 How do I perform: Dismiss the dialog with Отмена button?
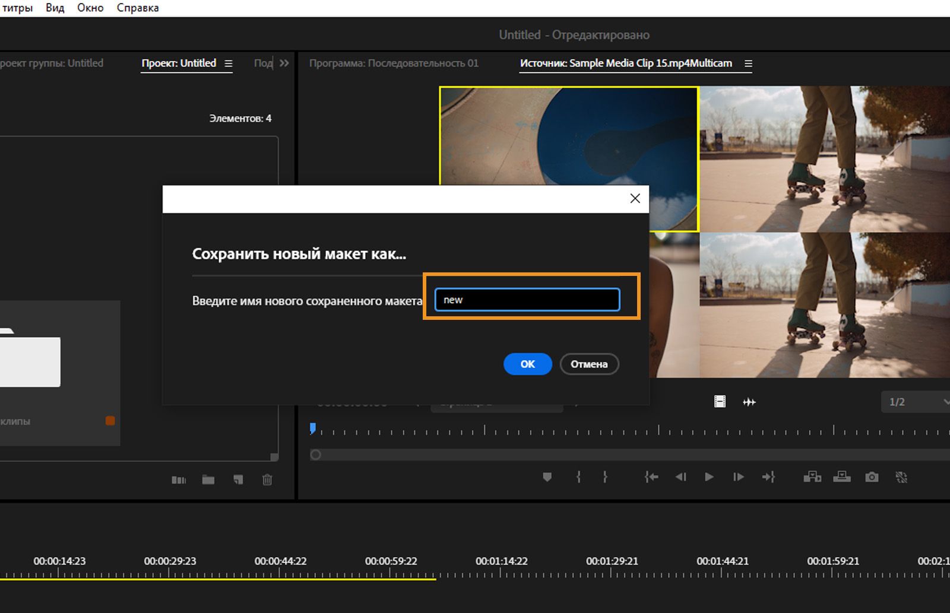589,364
